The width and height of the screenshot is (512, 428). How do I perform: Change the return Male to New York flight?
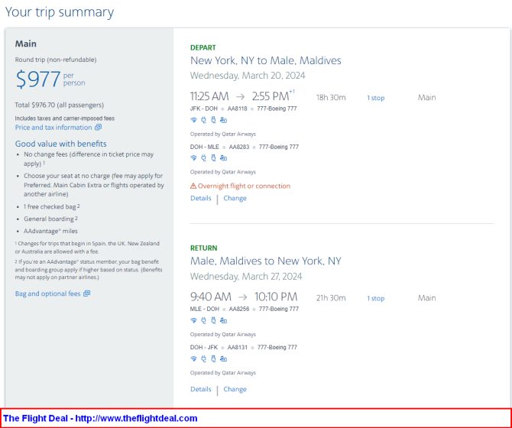click(235, 389)
